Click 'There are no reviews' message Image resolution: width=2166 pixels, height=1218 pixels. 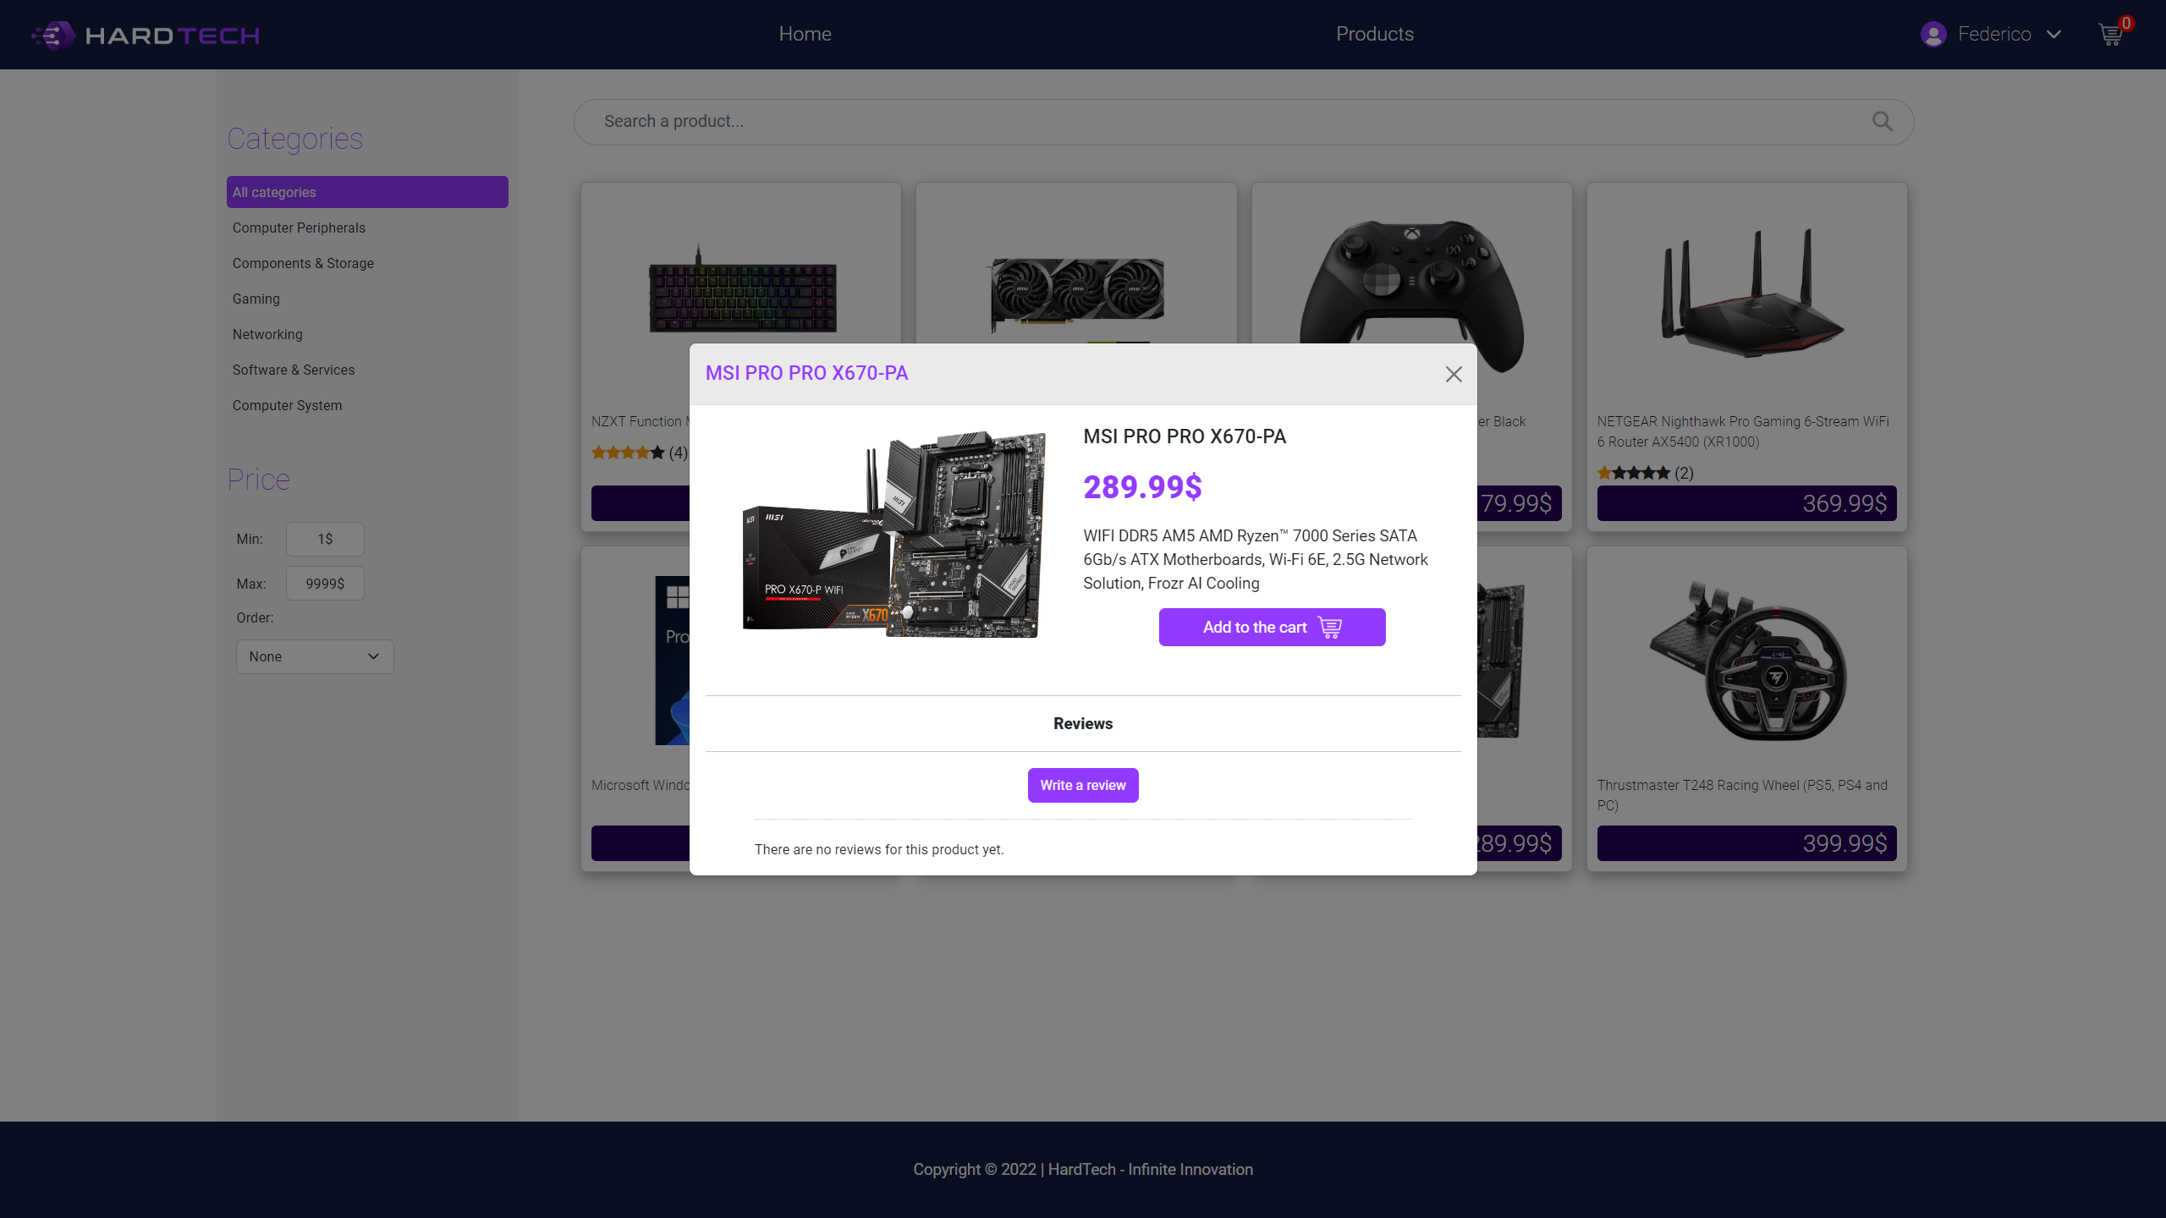pos(879,850)
